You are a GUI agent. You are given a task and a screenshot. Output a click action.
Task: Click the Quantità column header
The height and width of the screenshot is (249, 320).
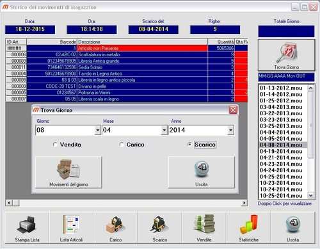coord(221,42)
